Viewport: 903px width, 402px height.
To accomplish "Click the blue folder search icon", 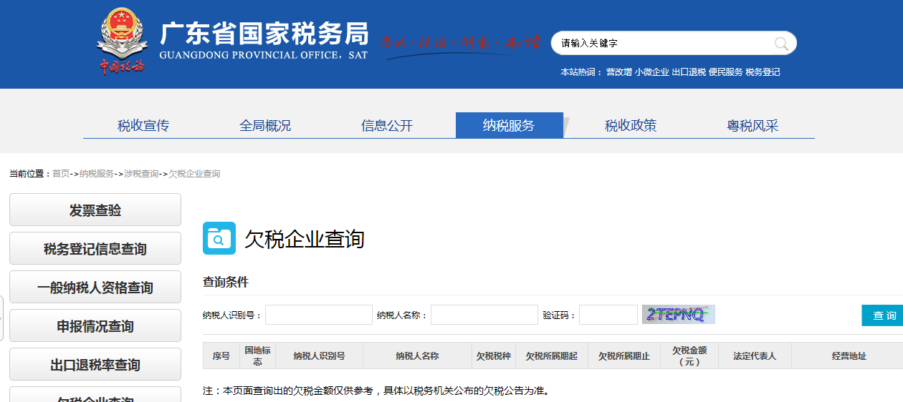I will [x=219, y=238].
